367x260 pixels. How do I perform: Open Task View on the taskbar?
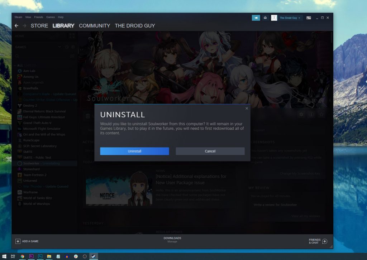tap(13, 256)
